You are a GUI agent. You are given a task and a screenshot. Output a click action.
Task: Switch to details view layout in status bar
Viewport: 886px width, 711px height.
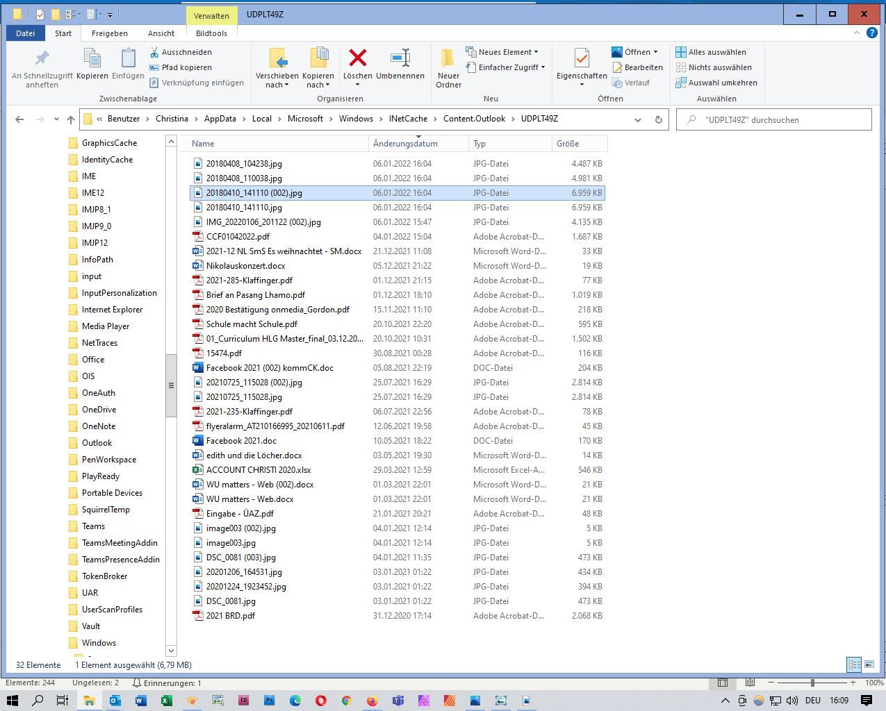(x=854, y=665)
